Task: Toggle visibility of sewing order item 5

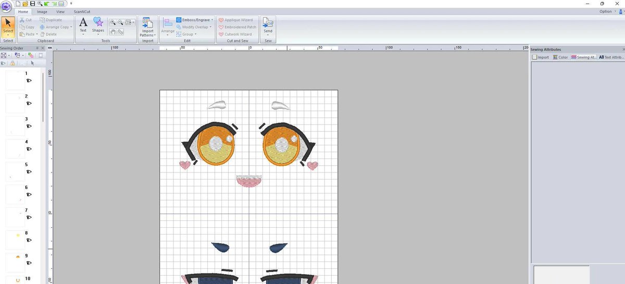Action: [x=29, y=172]
